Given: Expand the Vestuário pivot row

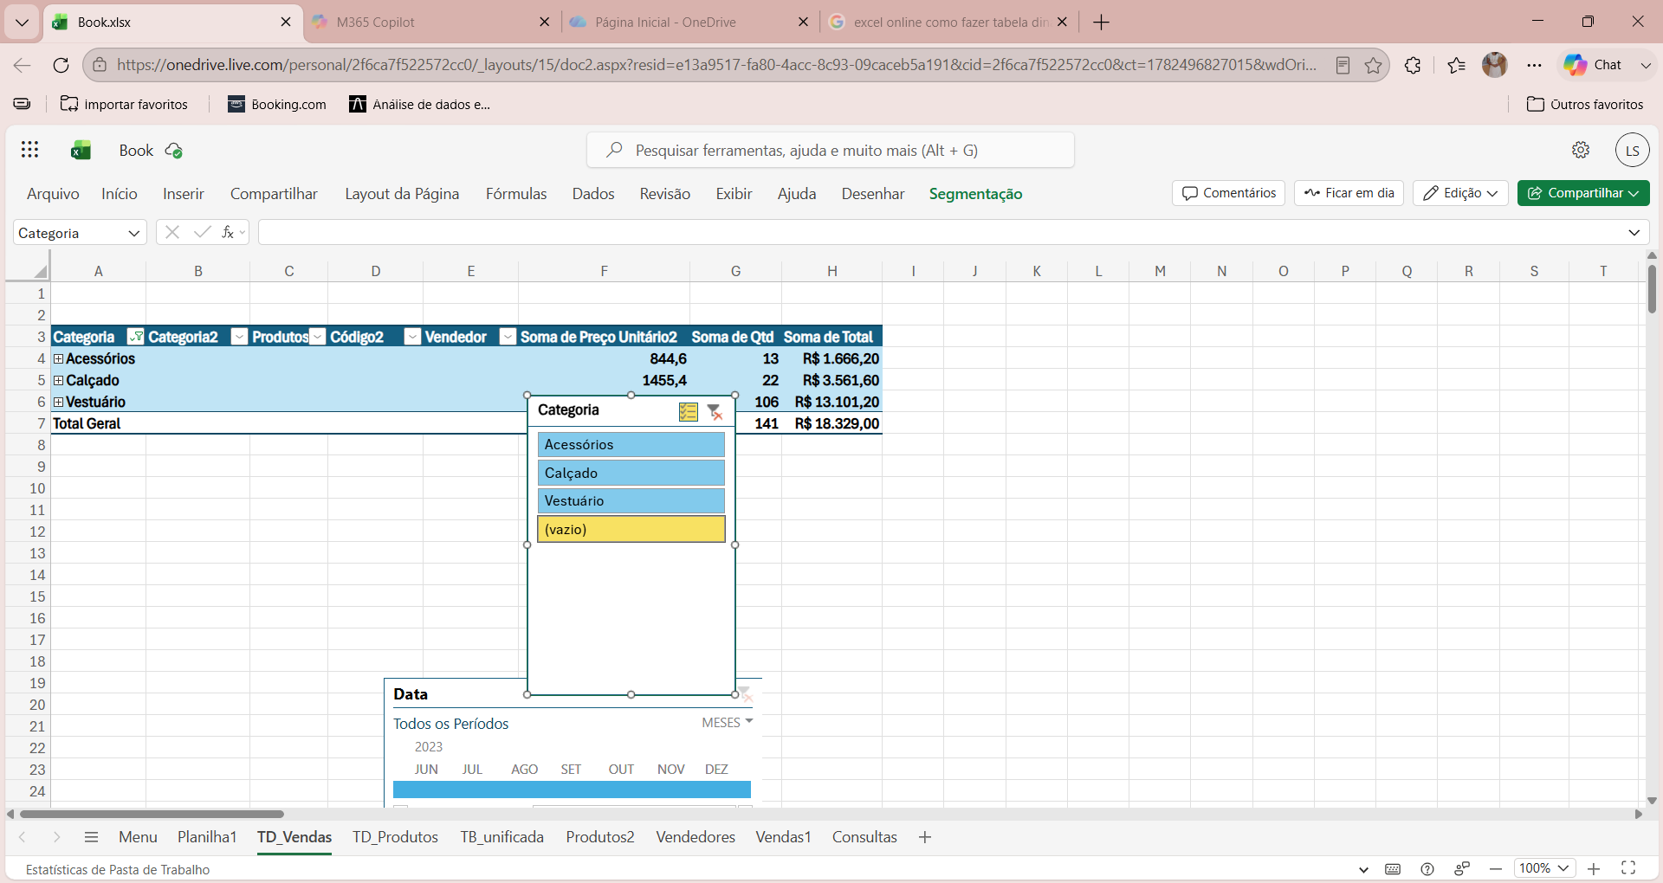Looking at the screenshot, I should pos(58,402).
